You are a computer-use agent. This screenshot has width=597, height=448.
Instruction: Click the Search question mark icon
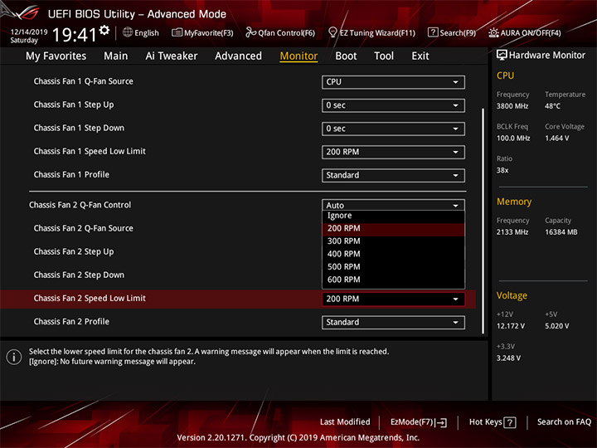tap(433, 32)
